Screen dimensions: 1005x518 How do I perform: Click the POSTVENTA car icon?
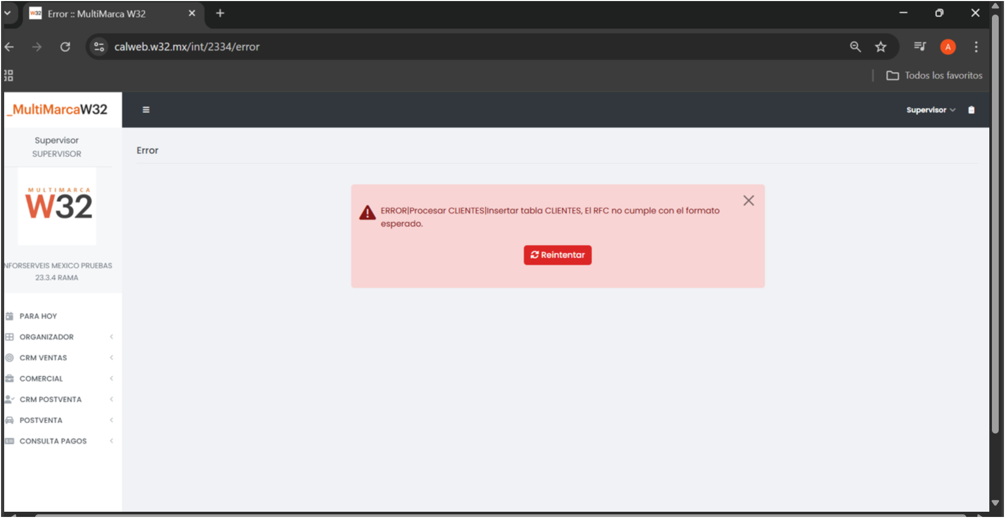[9, 420]
